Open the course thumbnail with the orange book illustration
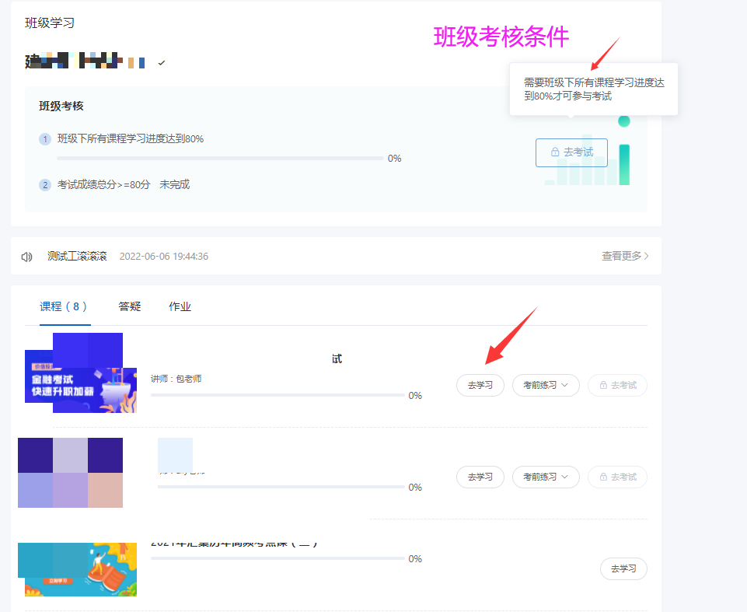747x612 pixels. click(78, 569)
